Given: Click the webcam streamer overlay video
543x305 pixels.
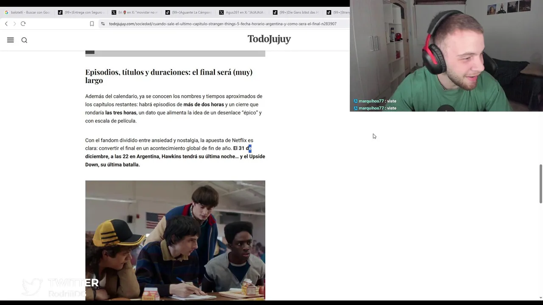Looking at the screenshot, I should 446,55.
